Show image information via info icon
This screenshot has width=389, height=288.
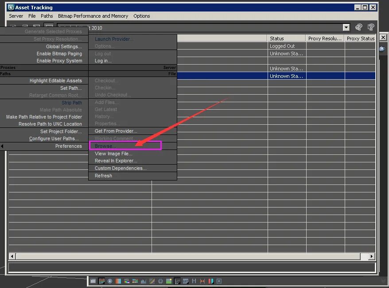click(110, 281)
